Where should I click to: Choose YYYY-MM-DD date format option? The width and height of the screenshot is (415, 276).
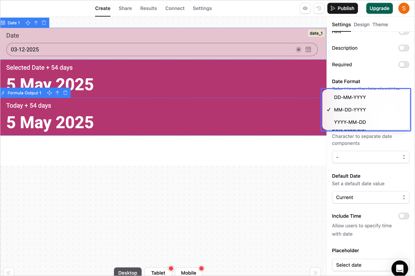(x=366, y=122)
